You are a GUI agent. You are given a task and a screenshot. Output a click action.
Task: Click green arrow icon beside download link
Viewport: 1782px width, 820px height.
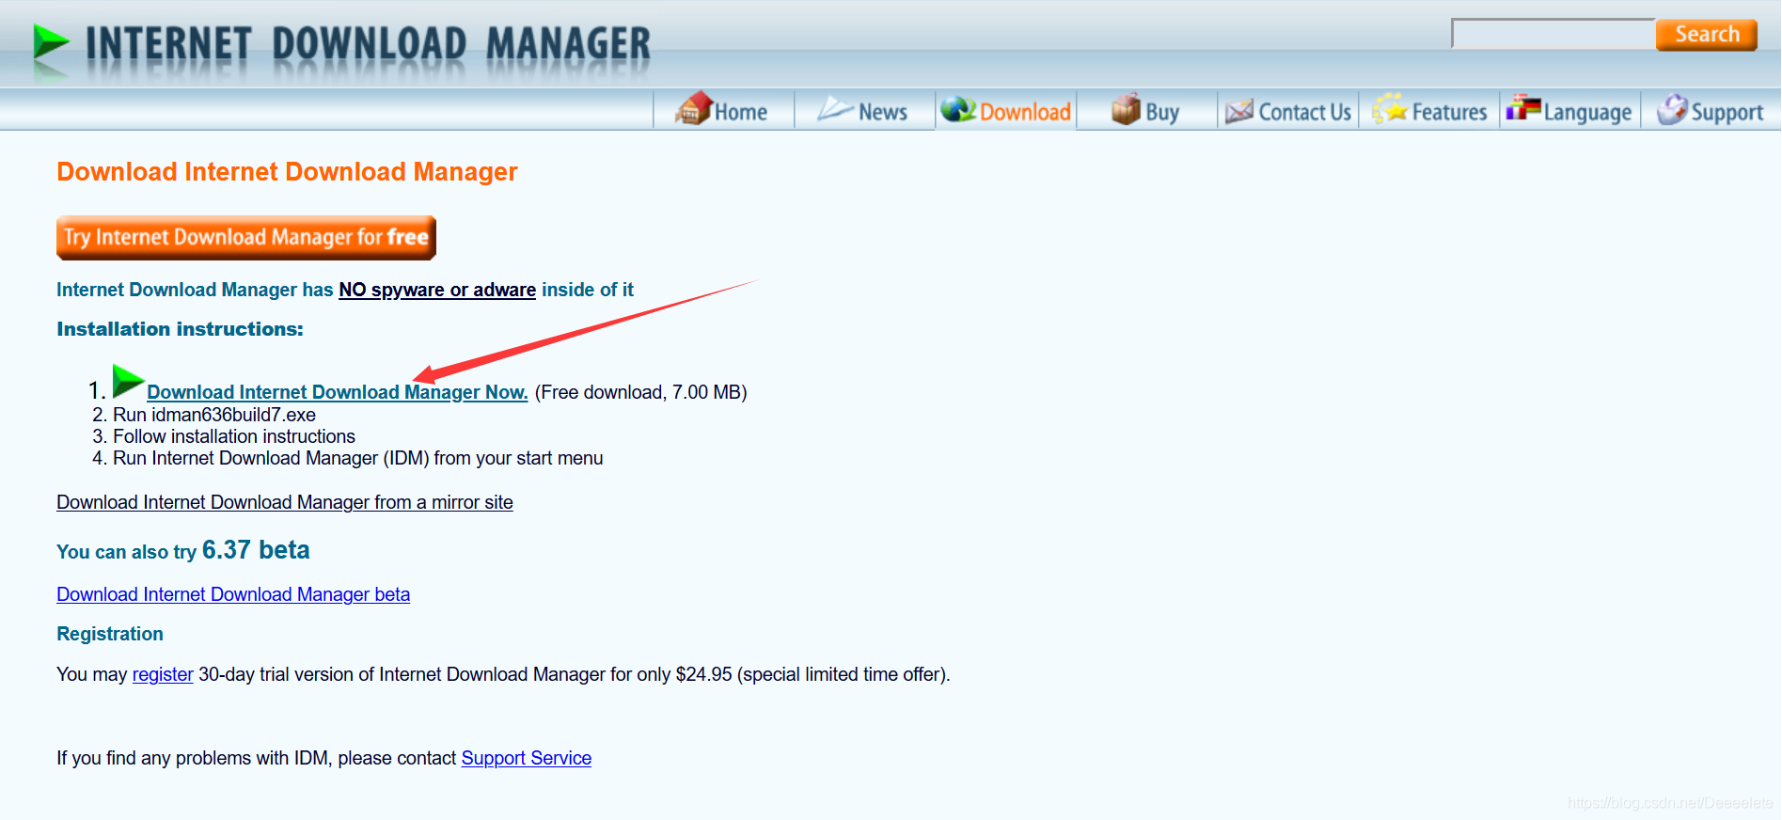[128, 381]
